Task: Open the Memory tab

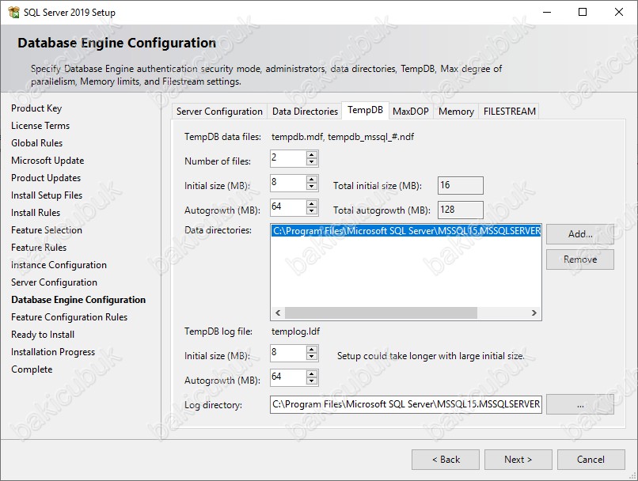Action: (456, 112)
